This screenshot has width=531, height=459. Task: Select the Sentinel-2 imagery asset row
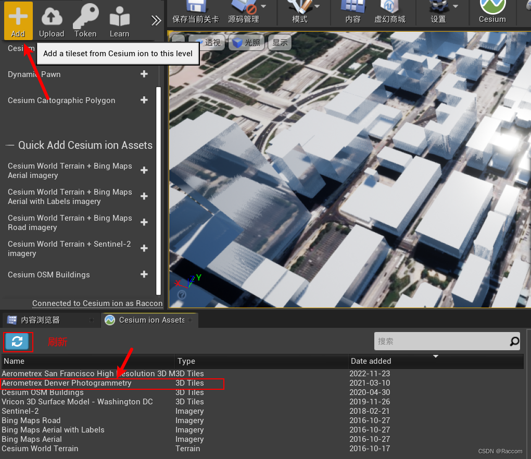pyautogui.click(x=262, y=411)
